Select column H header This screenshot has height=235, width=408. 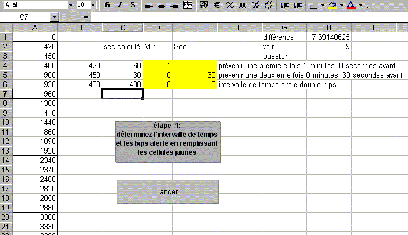tap(329, 27)
